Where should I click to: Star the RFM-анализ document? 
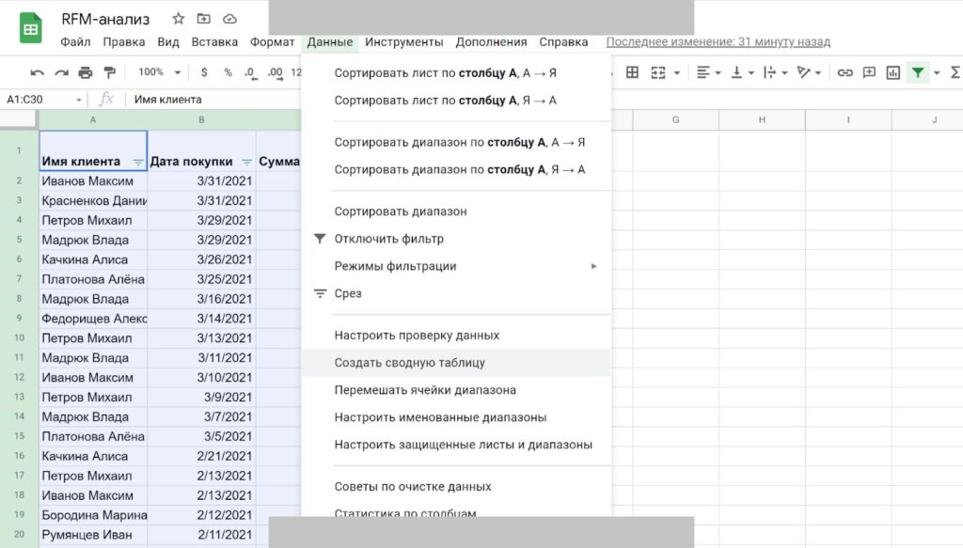point(179,19)
